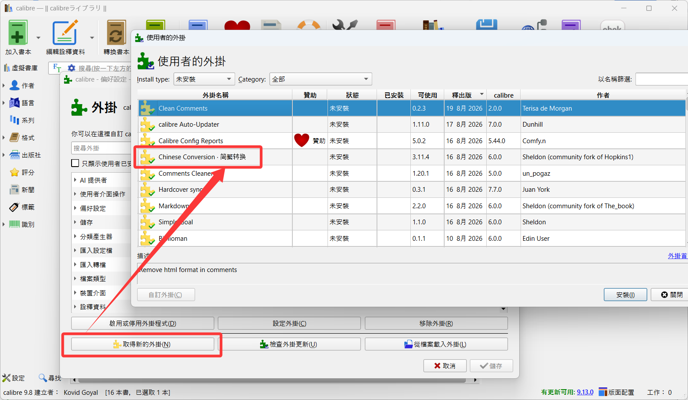Expand the 格式 category in tag browser

click(3, 138)
